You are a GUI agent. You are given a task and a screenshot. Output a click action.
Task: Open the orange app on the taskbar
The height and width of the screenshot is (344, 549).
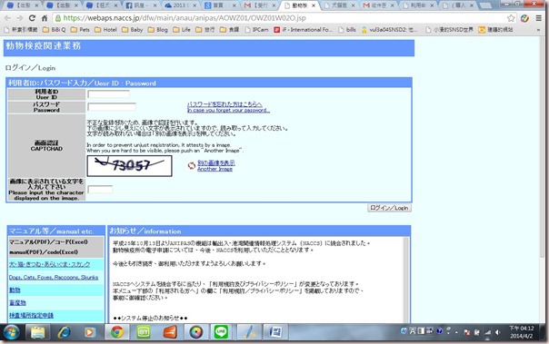pos(170,332)
